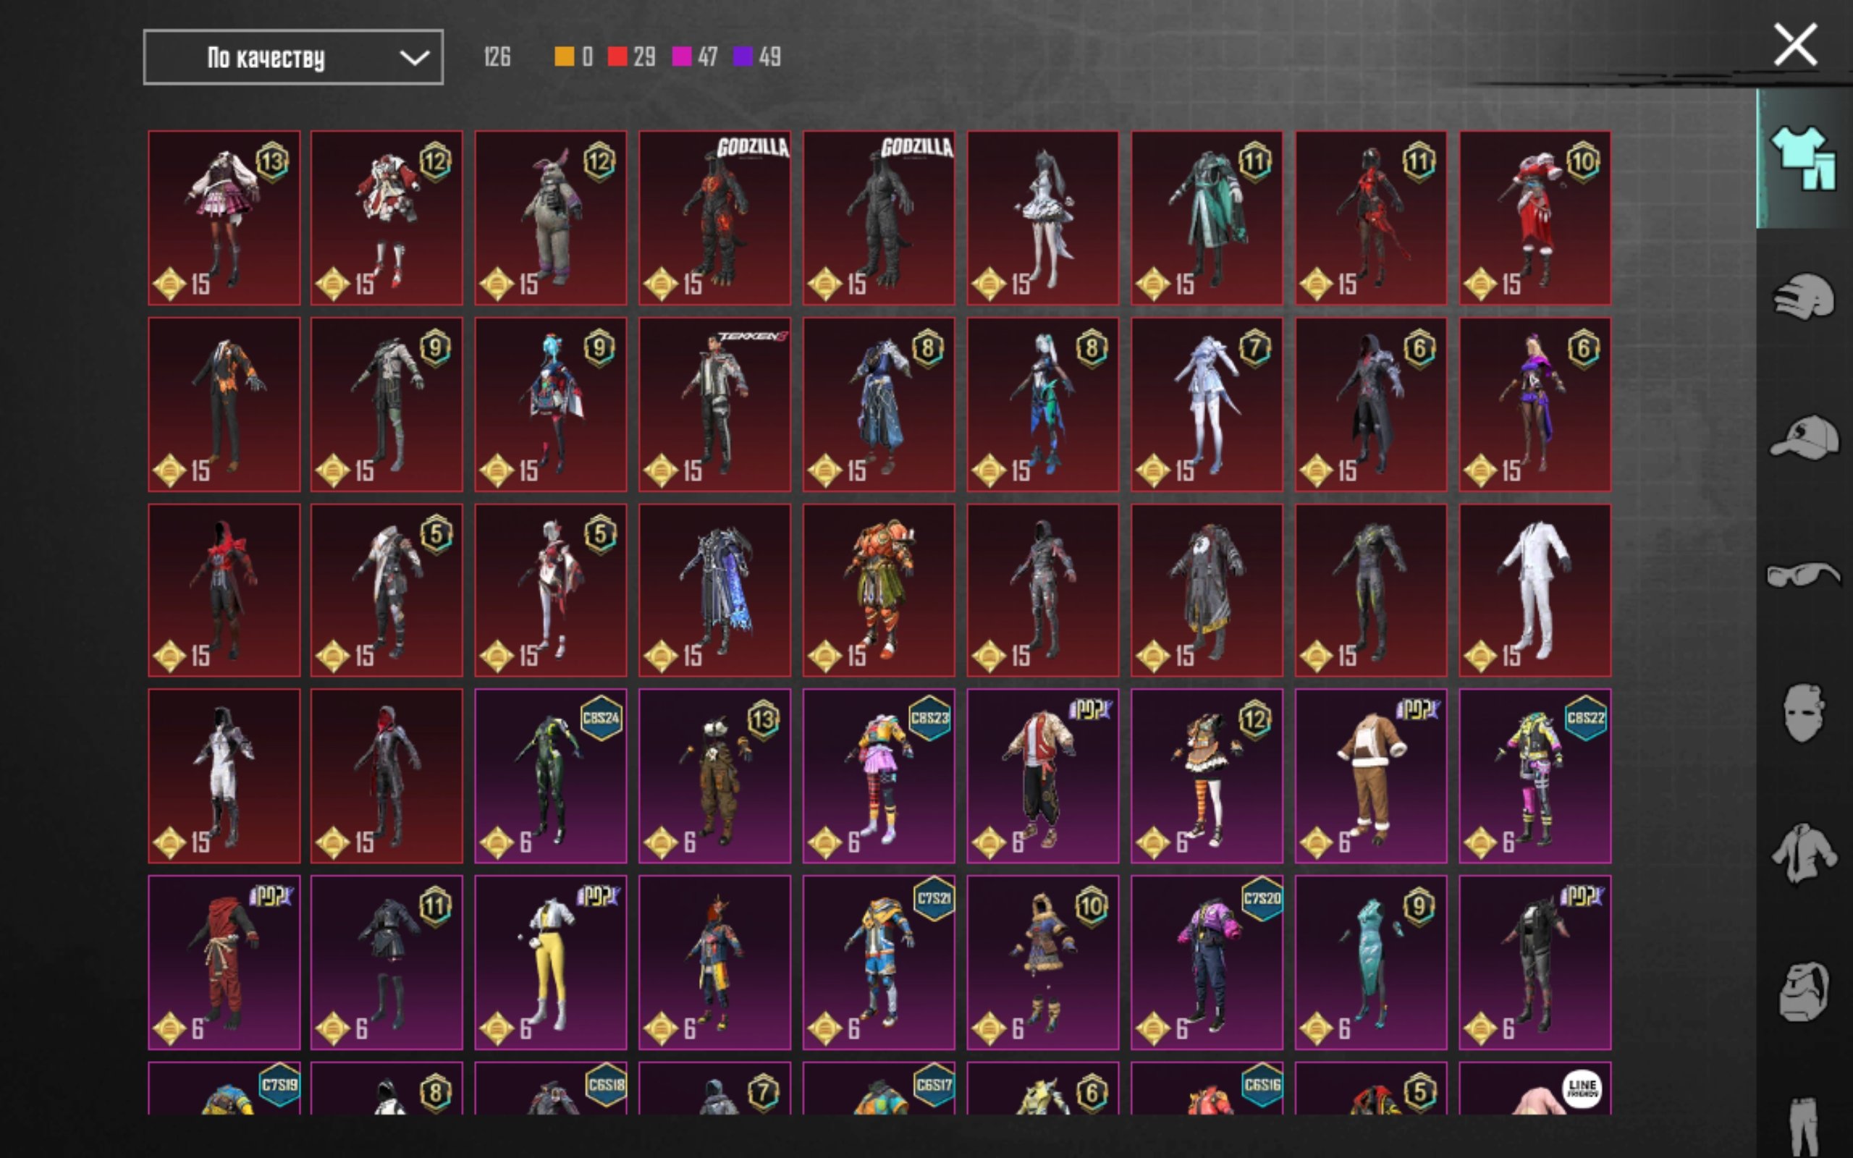Close the inventory screen with X
Screen dimensions: 1853x1158
click(1796, 45)
